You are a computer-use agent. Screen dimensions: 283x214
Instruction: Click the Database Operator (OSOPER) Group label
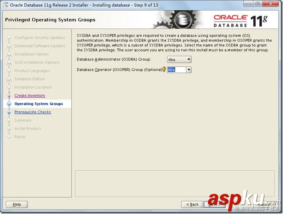pyautogui.click(x=119, y=70)
